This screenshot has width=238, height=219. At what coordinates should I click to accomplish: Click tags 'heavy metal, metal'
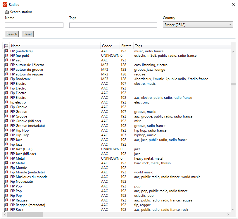tap(149, 158)
